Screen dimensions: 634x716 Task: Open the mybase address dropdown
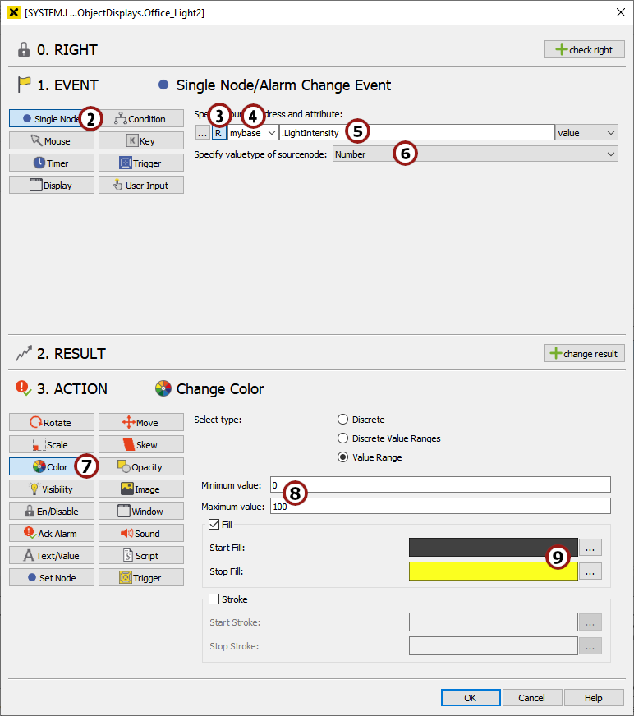[252, 132]
